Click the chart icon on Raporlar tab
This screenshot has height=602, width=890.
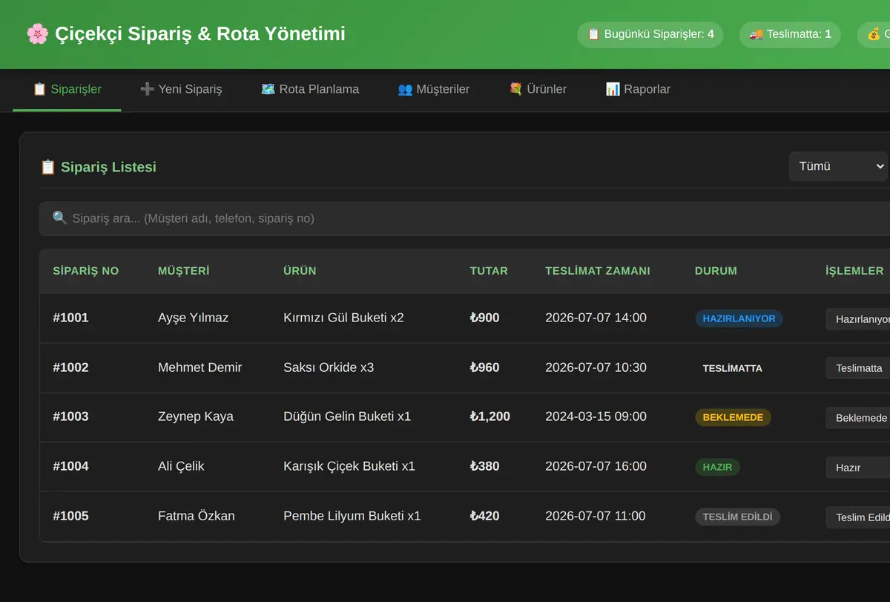[613, 89]
